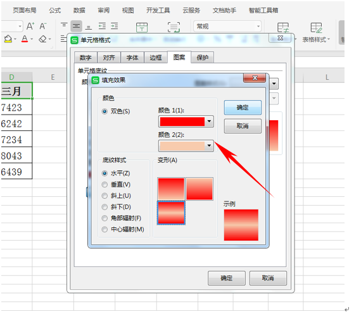This screenshot has width=354, height=314.
Task: Select the center radial shading radio
Action: click(104, 230)
